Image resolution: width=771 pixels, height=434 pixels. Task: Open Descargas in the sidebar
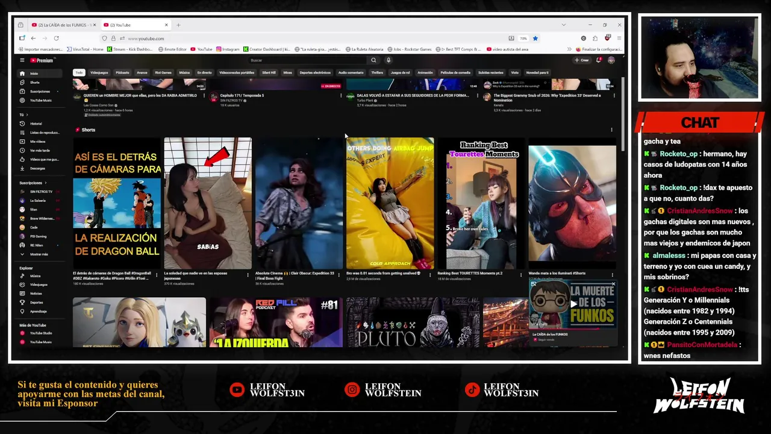tap(40, 169)
